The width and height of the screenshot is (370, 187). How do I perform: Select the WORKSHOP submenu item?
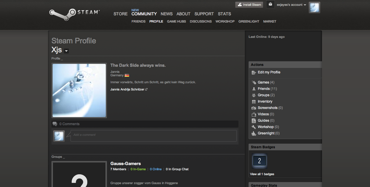coord(225,21)
